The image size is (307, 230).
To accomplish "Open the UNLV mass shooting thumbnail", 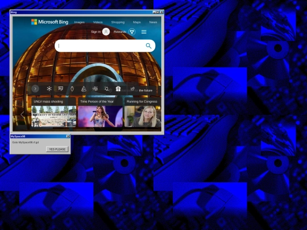I will point(53,116).
